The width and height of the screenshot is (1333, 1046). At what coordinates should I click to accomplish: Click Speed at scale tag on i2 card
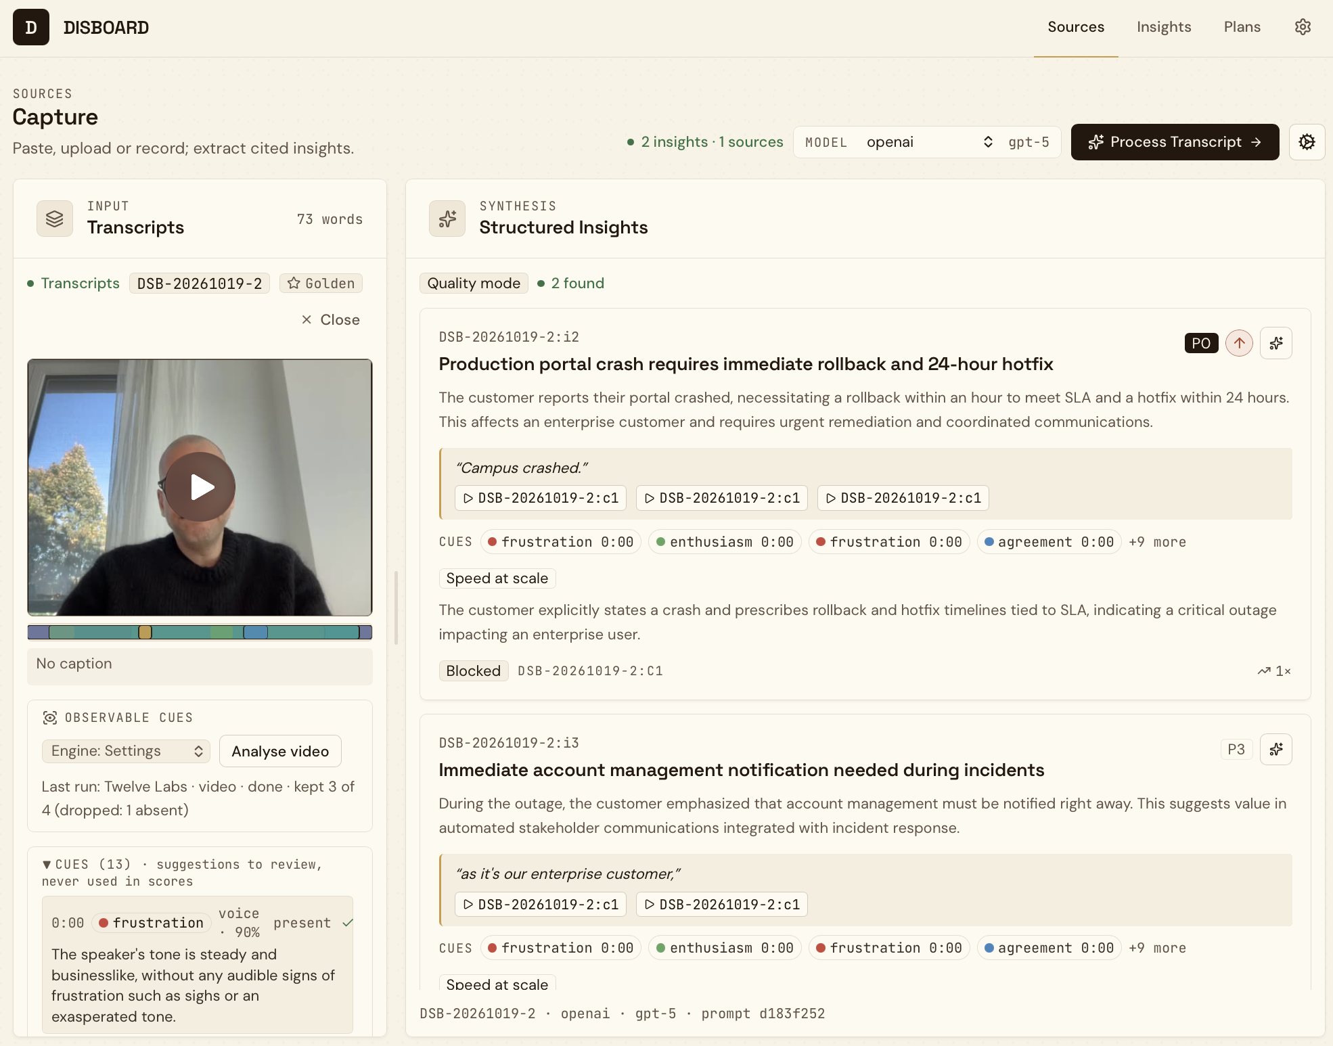coord(497,578)
